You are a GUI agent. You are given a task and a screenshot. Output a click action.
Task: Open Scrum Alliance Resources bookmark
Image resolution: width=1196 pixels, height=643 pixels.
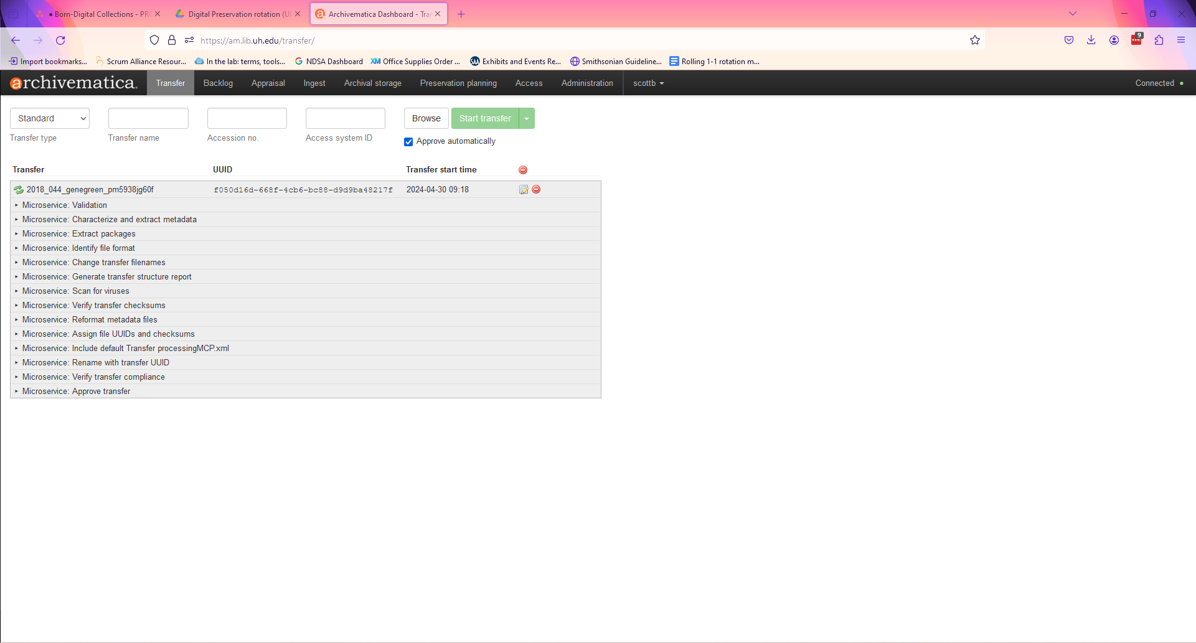(141, 61)
